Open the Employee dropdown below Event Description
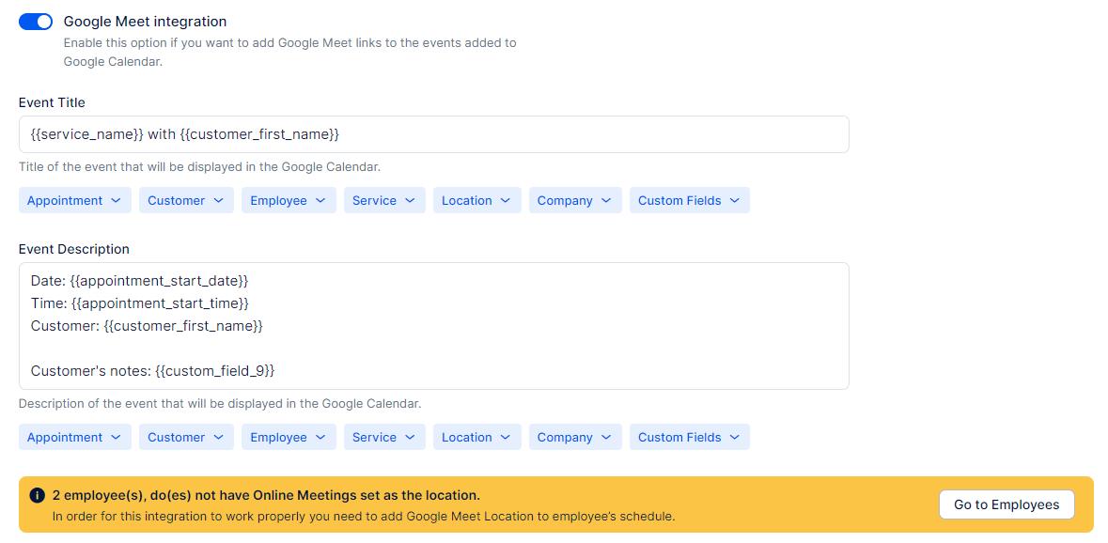Viewport: 1108px width, 543px height. click(x=288, y=437)
